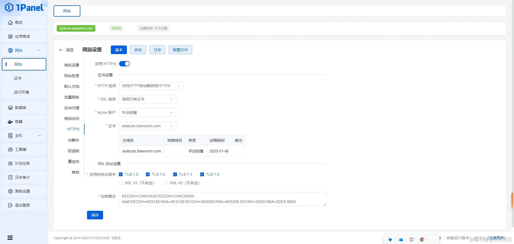Image resolution: width=514 pixels, height=244 pixels.
Task: Click the 返回 back link
Action: tap(70, 50)
